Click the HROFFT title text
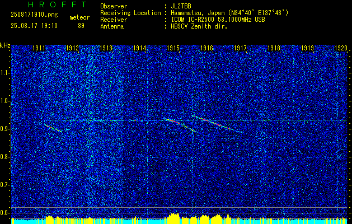The height and width of the screenshot is (224, 352). click(57, 4)
